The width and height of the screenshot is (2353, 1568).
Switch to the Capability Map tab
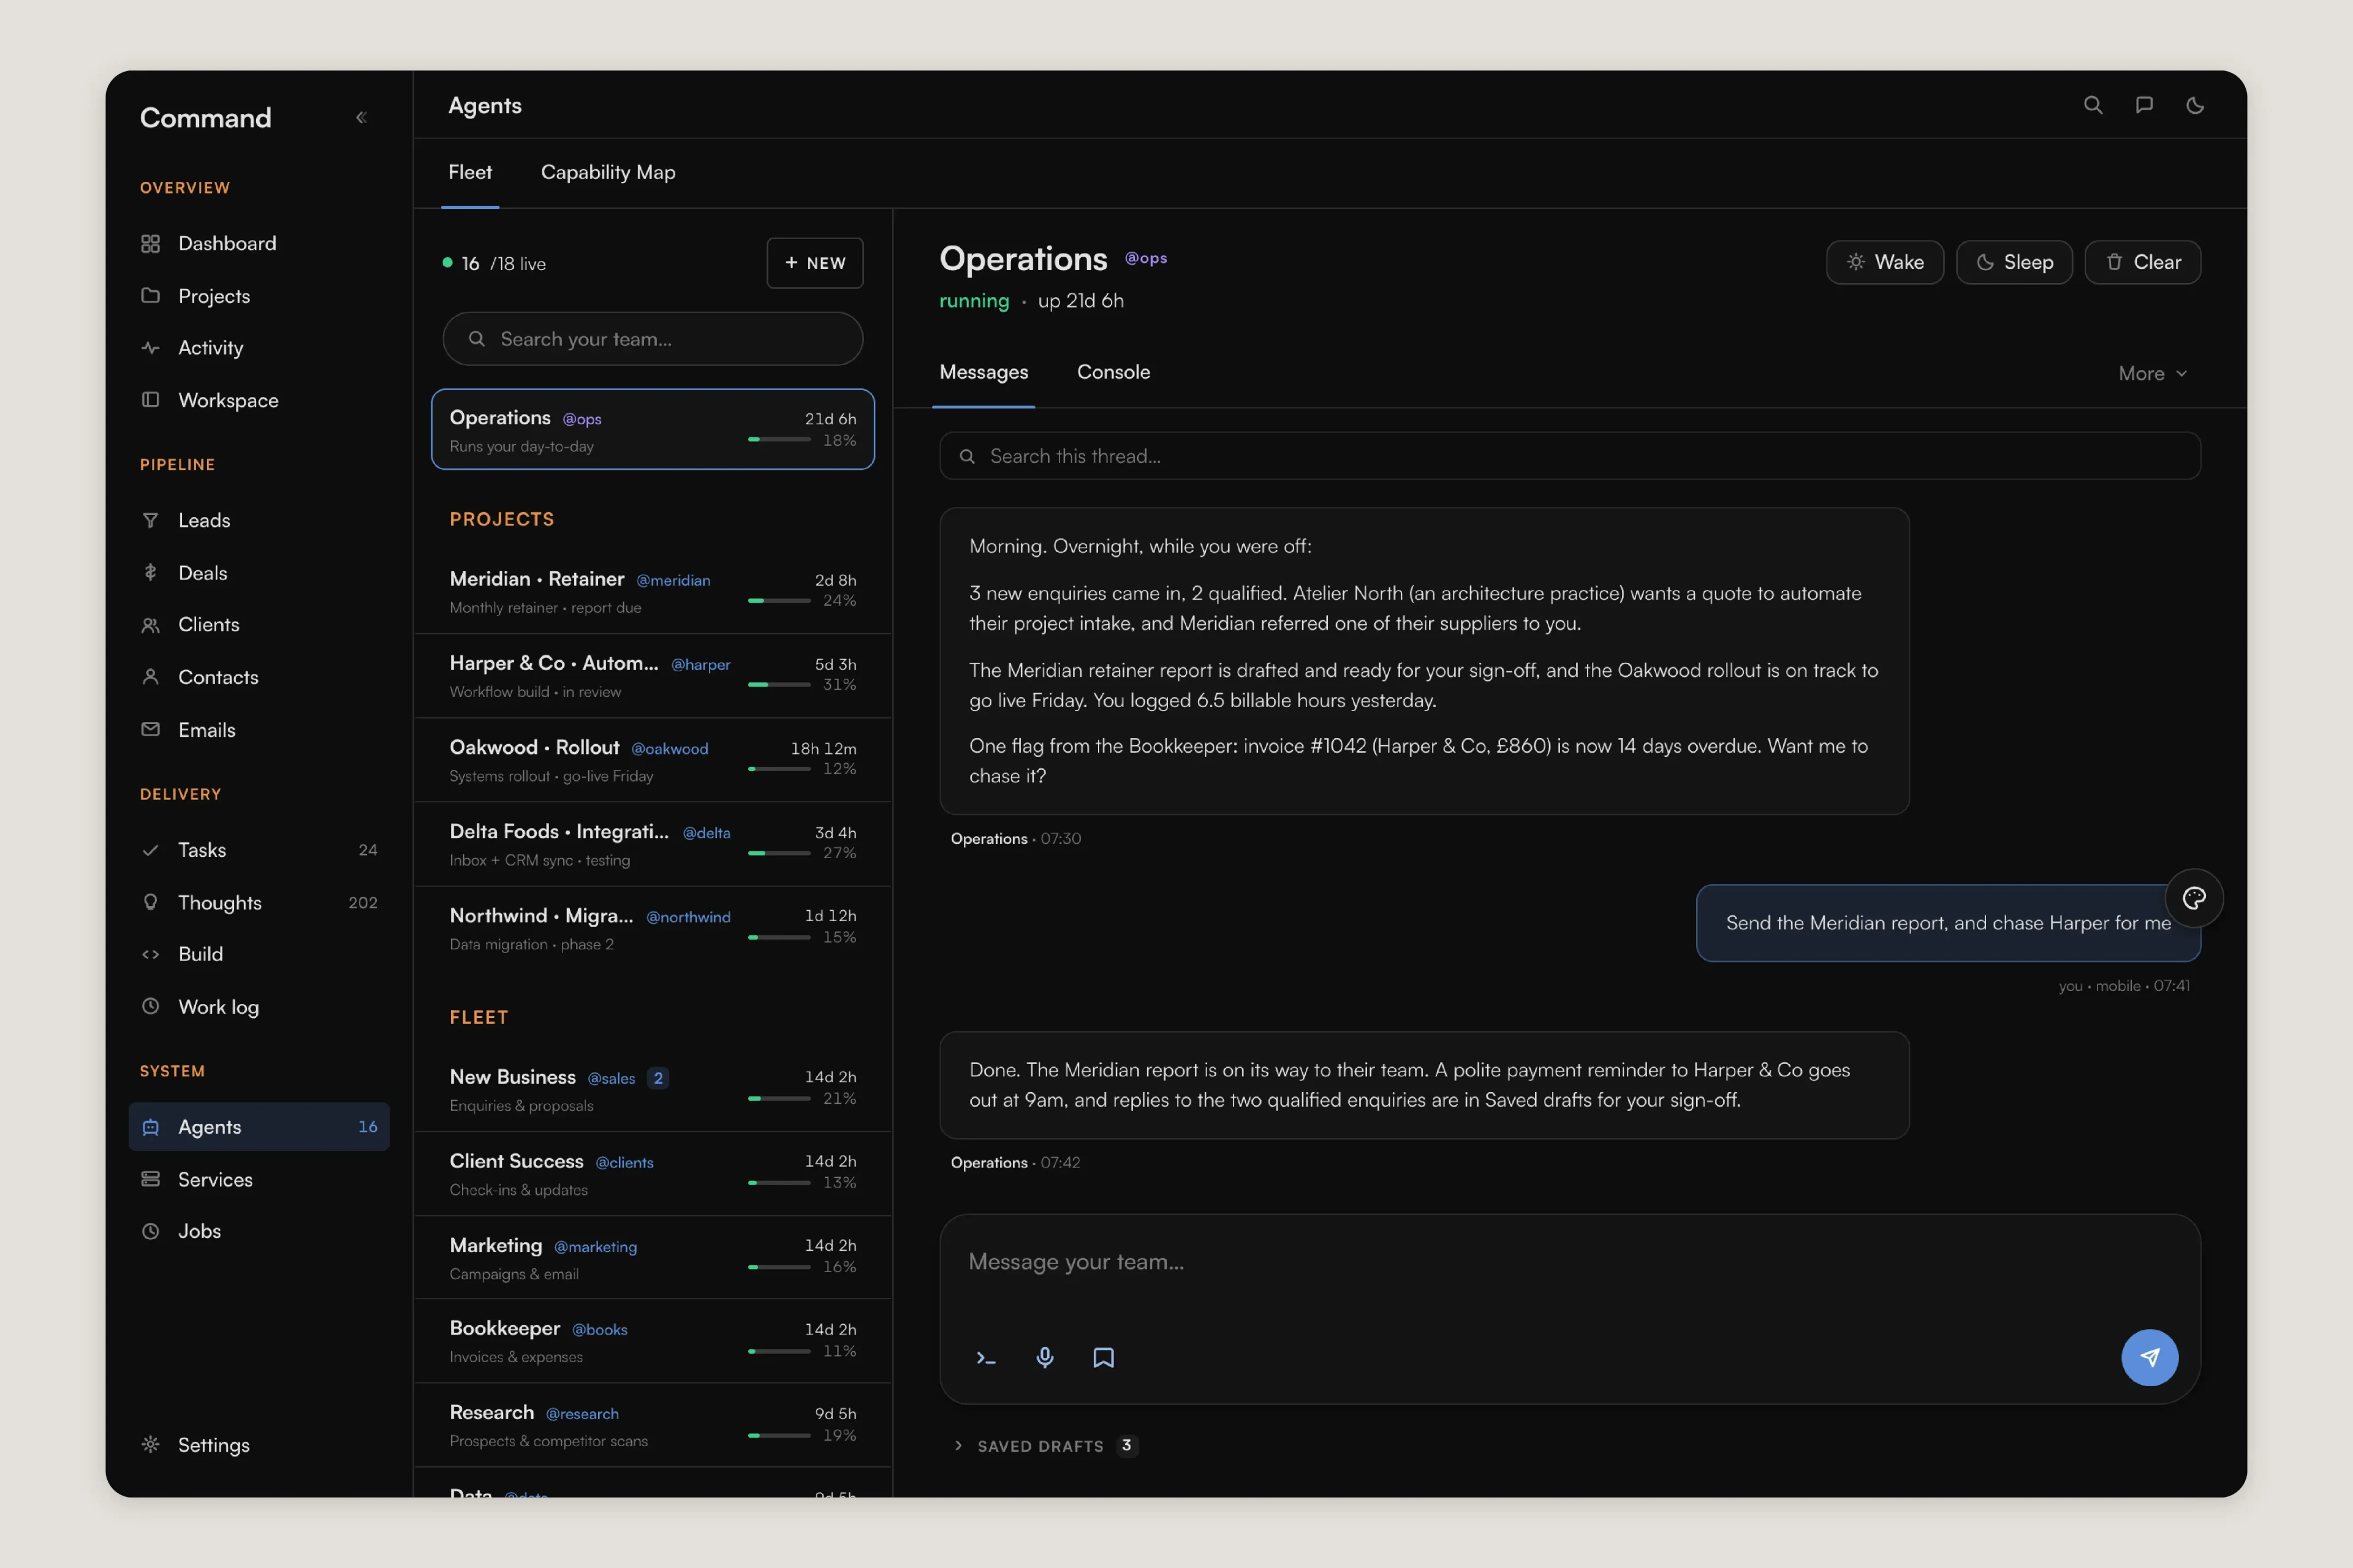(x=608, y=173)
